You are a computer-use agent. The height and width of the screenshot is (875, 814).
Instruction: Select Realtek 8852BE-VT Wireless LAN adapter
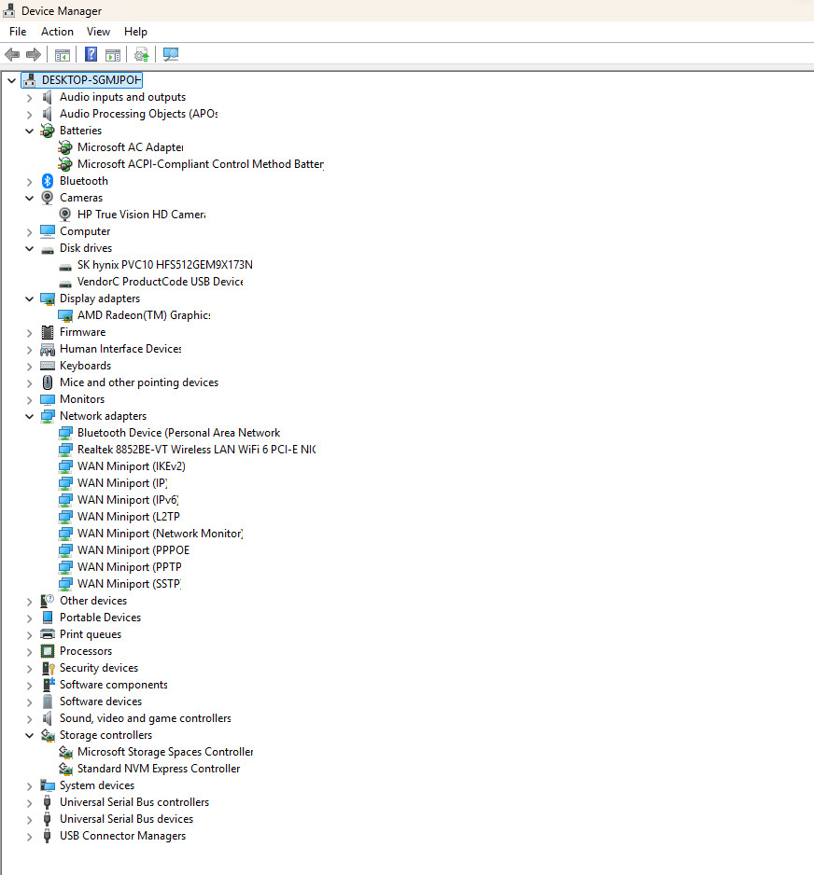[x=197, y=450]
